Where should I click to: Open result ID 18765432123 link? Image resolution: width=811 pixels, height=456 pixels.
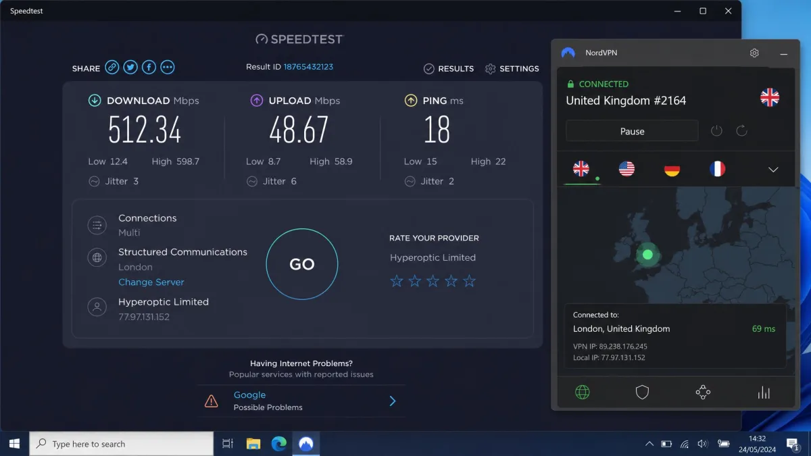[x=308, y=67]
